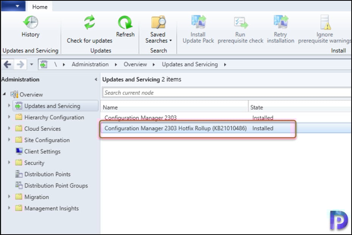Sort by the Name column header
Screen dimensions: 352x235
tap(174, 107)
